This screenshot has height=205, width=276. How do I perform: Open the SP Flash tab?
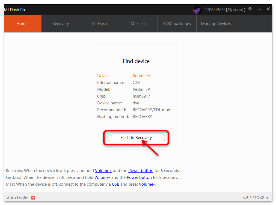(x=99, y=23)
